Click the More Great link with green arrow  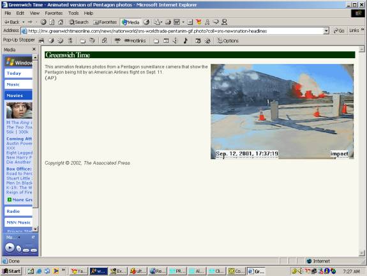pyautogui.click(x=20, y=199)
